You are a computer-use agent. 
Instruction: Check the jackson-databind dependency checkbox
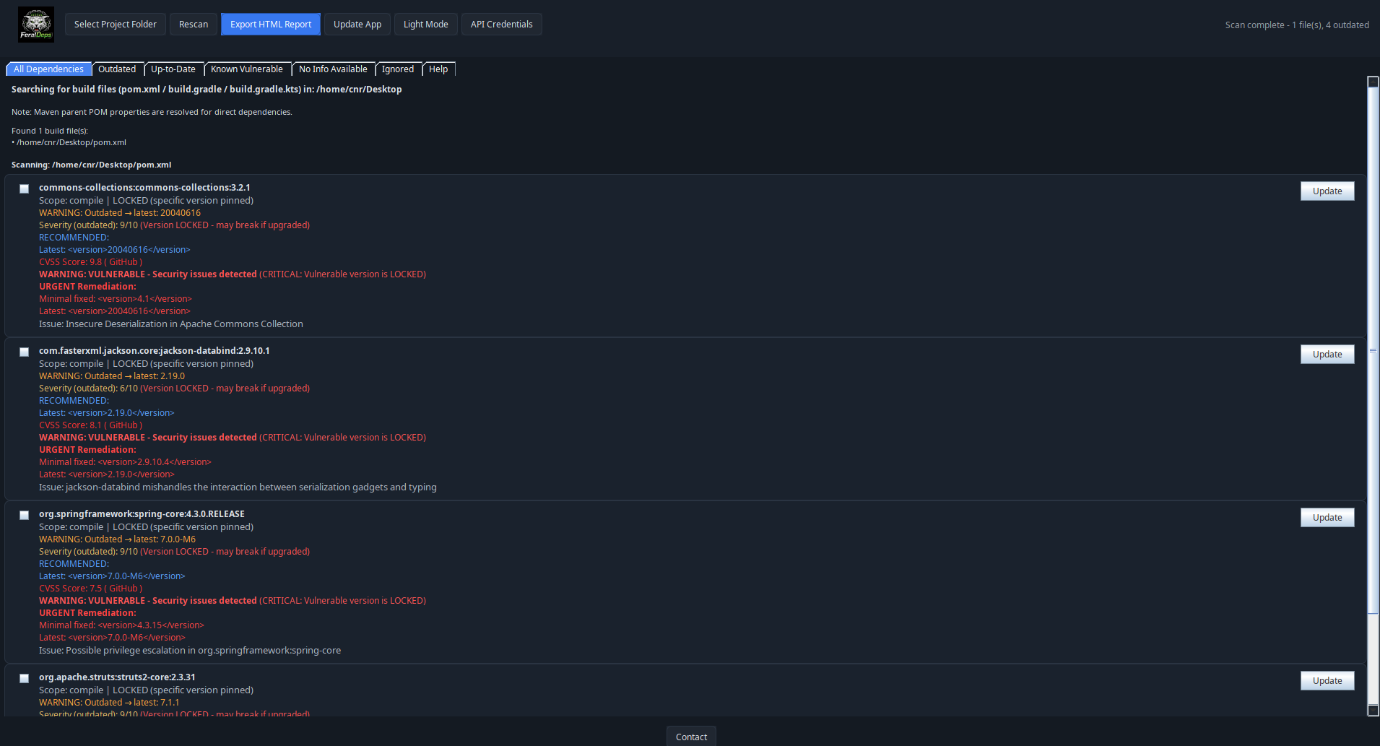point(24,352)
